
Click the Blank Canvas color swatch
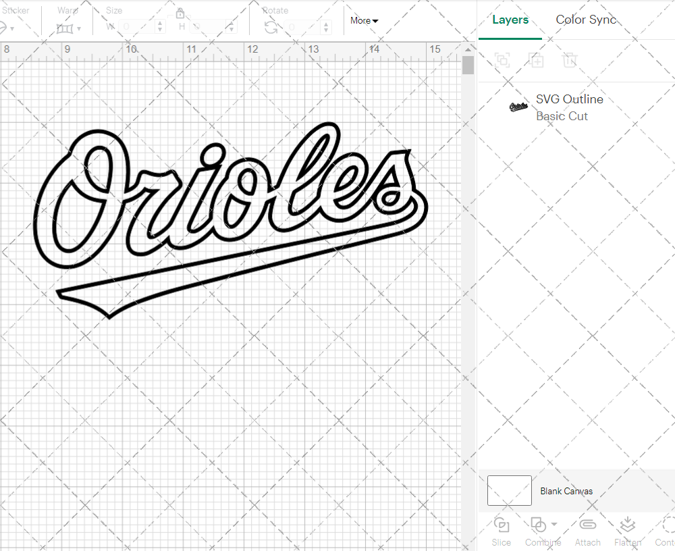(509, 491)
